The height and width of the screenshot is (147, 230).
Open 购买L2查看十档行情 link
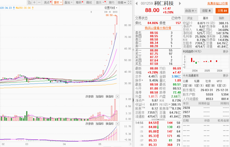[158, 28]
